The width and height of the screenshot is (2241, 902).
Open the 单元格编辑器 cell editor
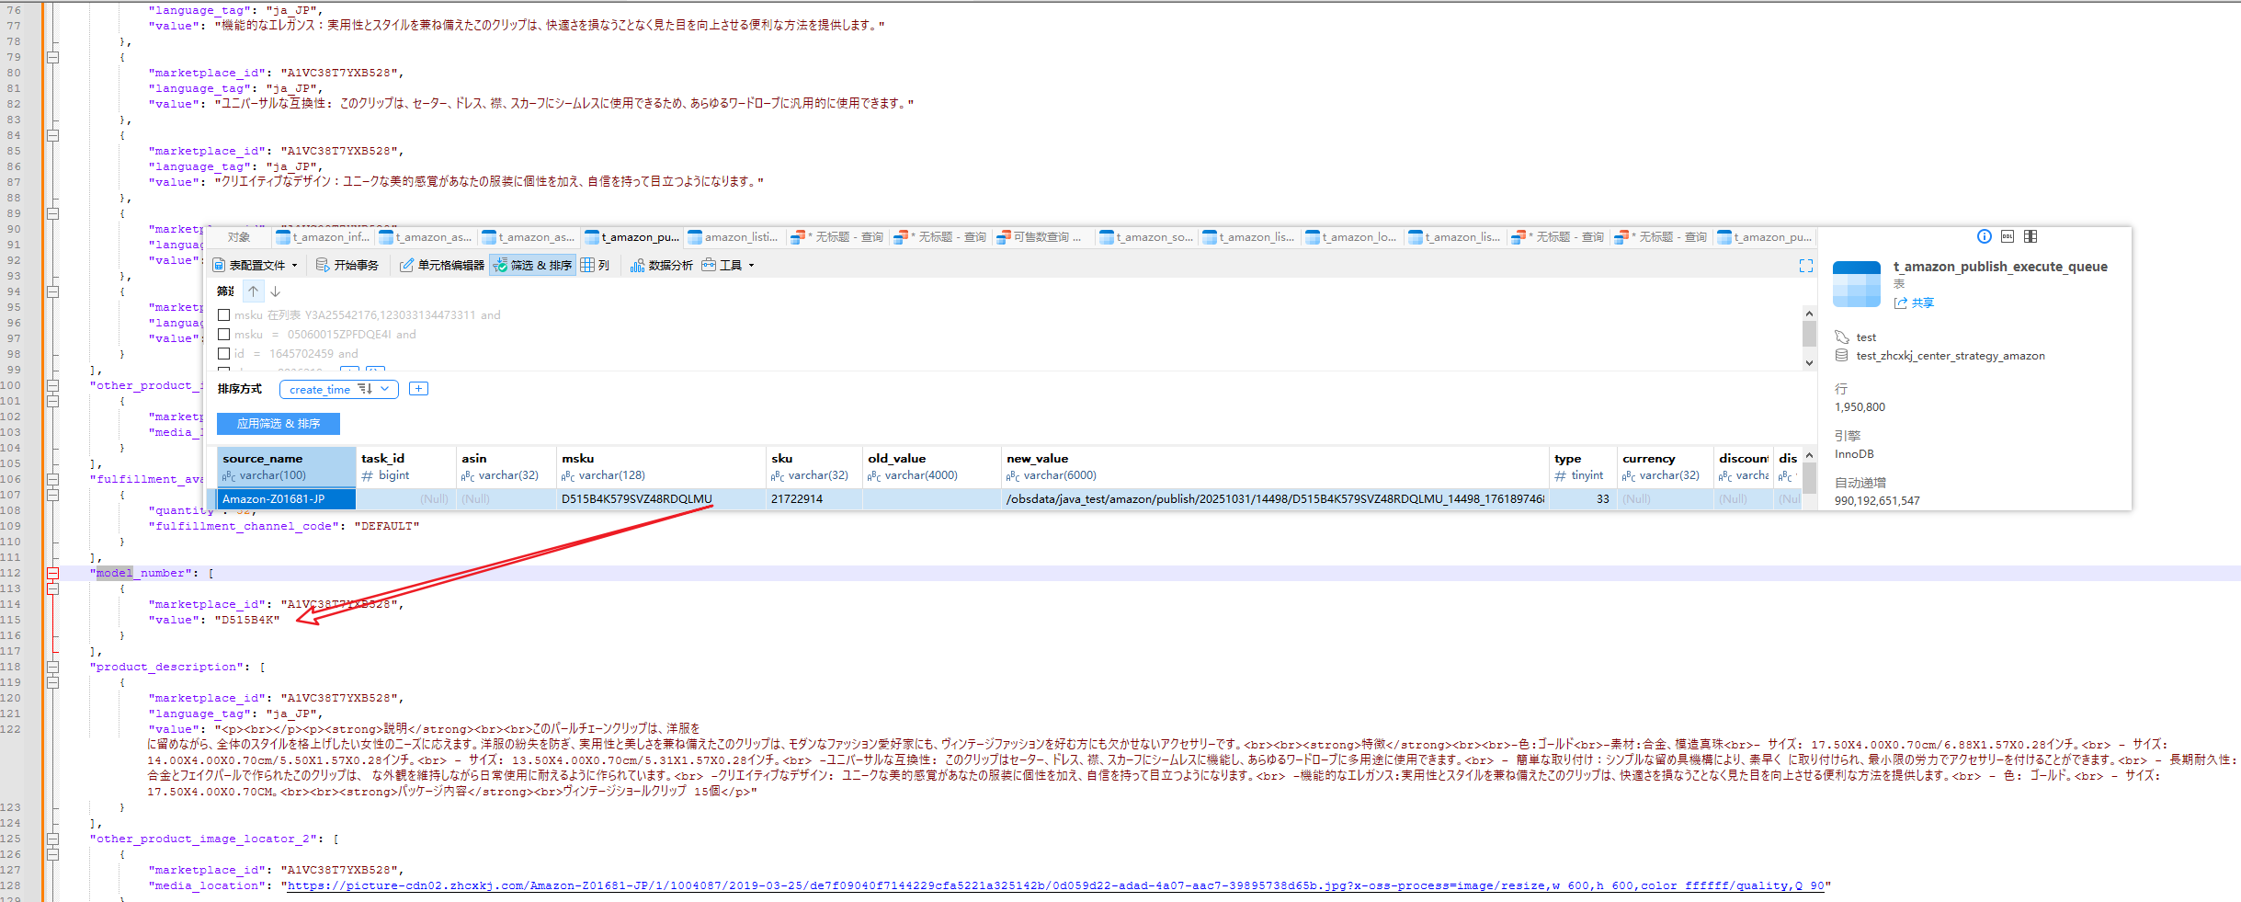[442, 266]
